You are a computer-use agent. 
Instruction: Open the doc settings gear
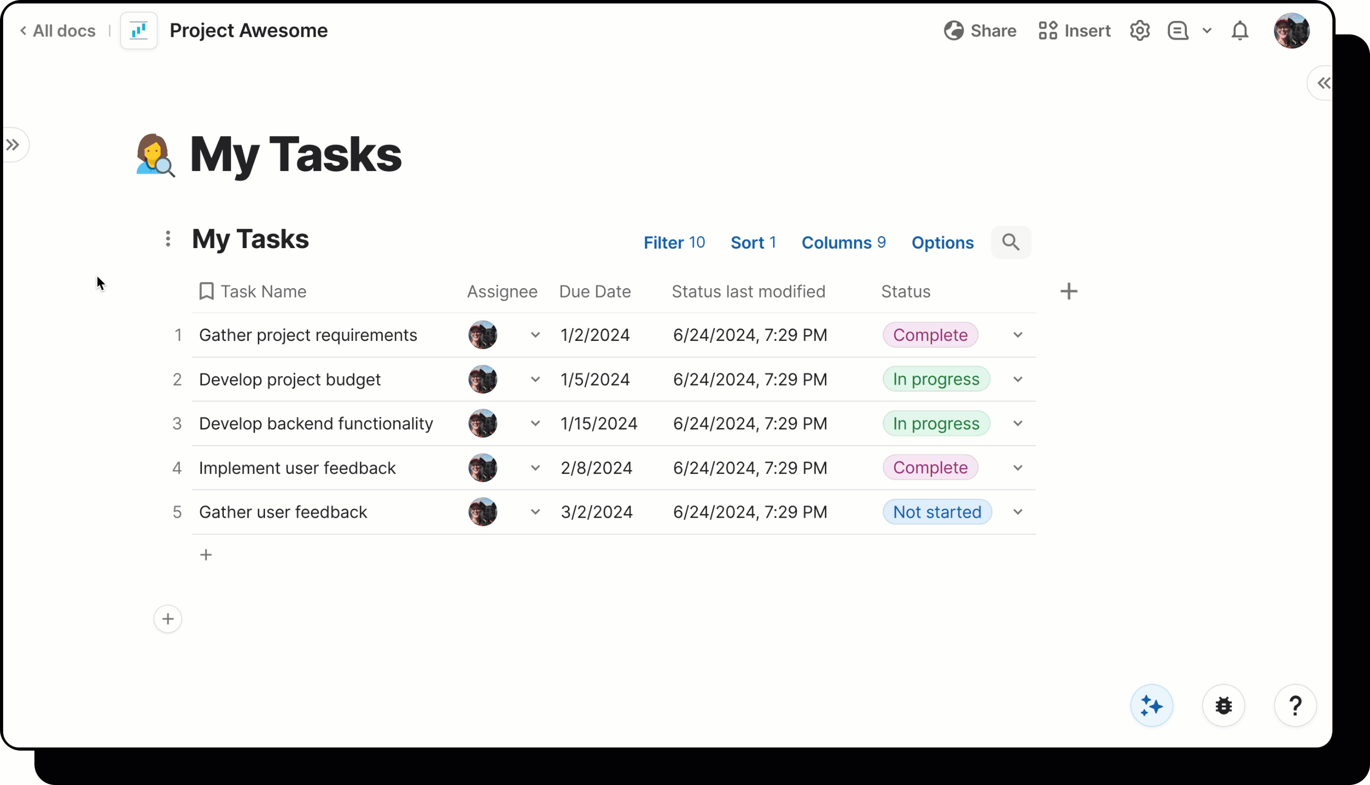pos(1139,31)
